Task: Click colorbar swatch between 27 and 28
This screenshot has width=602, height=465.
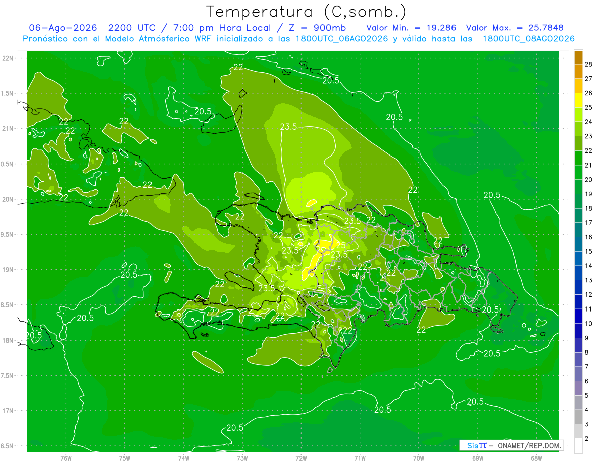Action: click(x=578, y=71)
